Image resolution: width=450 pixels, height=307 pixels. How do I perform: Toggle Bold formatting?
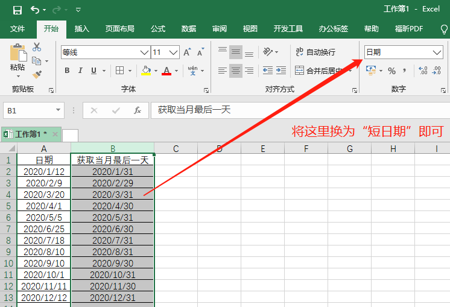tap(67, 71)
